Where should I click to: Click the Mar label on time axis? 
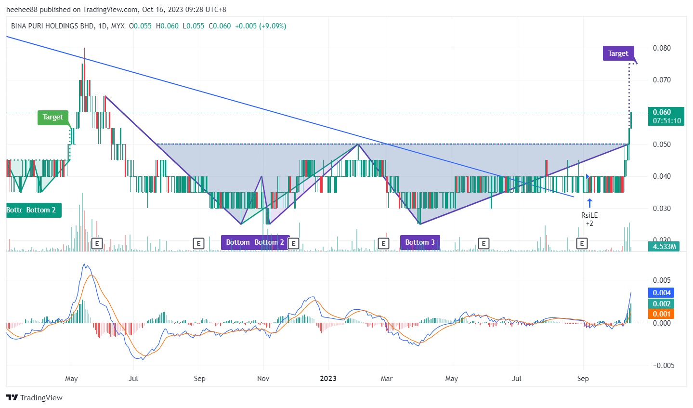pos(386,379)
